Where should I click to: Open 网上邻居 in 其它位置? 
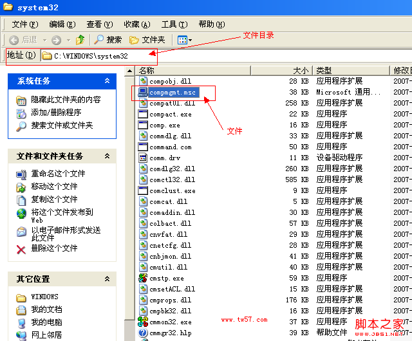46,335
